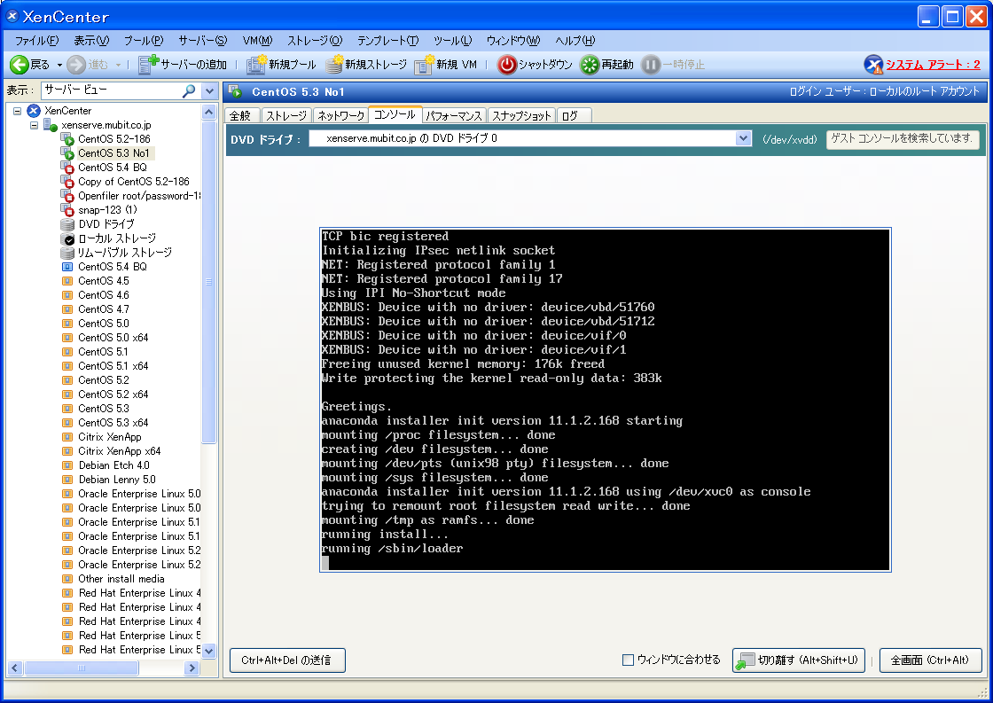Select the Debian Lenny 5.0 template
993x703 pixels.
coord(116,480)
